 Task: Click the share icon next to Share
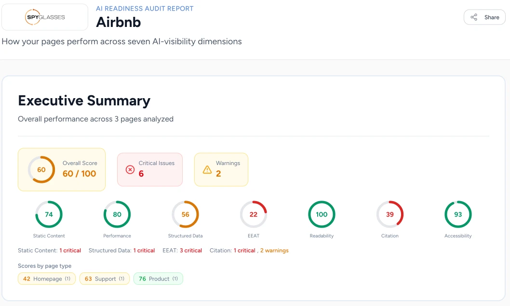(475, 17)
